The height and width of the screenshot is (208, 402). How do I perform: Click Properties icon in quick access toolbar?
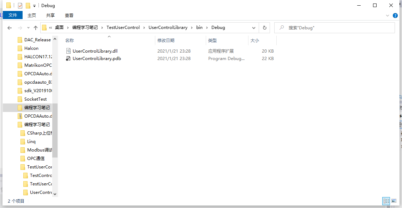20,5
